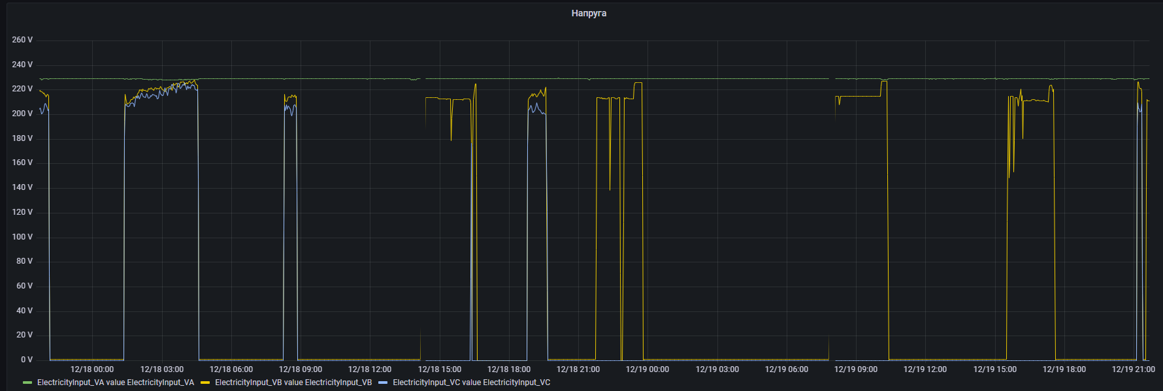Viewport: 1163px width, 391px height.
Task: Click the 12/19 12:00 time label
Action: 925,369
